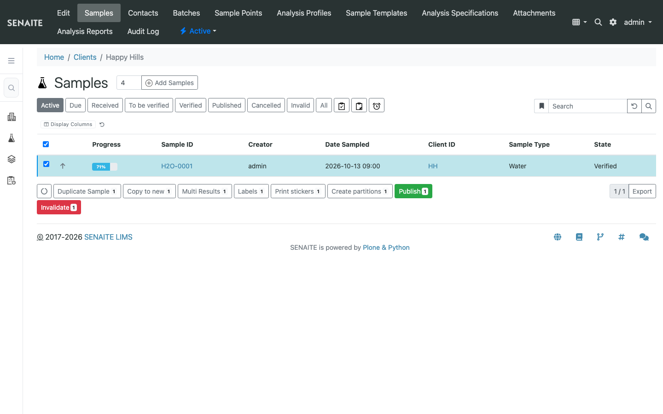Click the sidebar search magnifier icon
This screenshot has width=663, height=414.
pyautogui.click(x=12, y=88)
